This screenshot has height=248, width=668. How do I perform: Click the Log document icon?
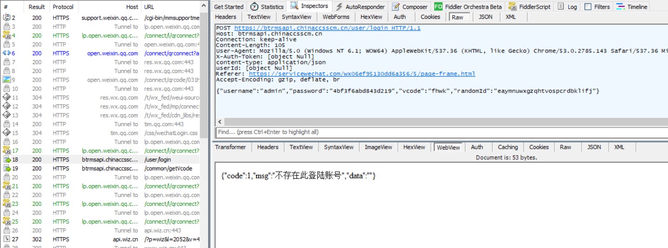coord(561,7)
